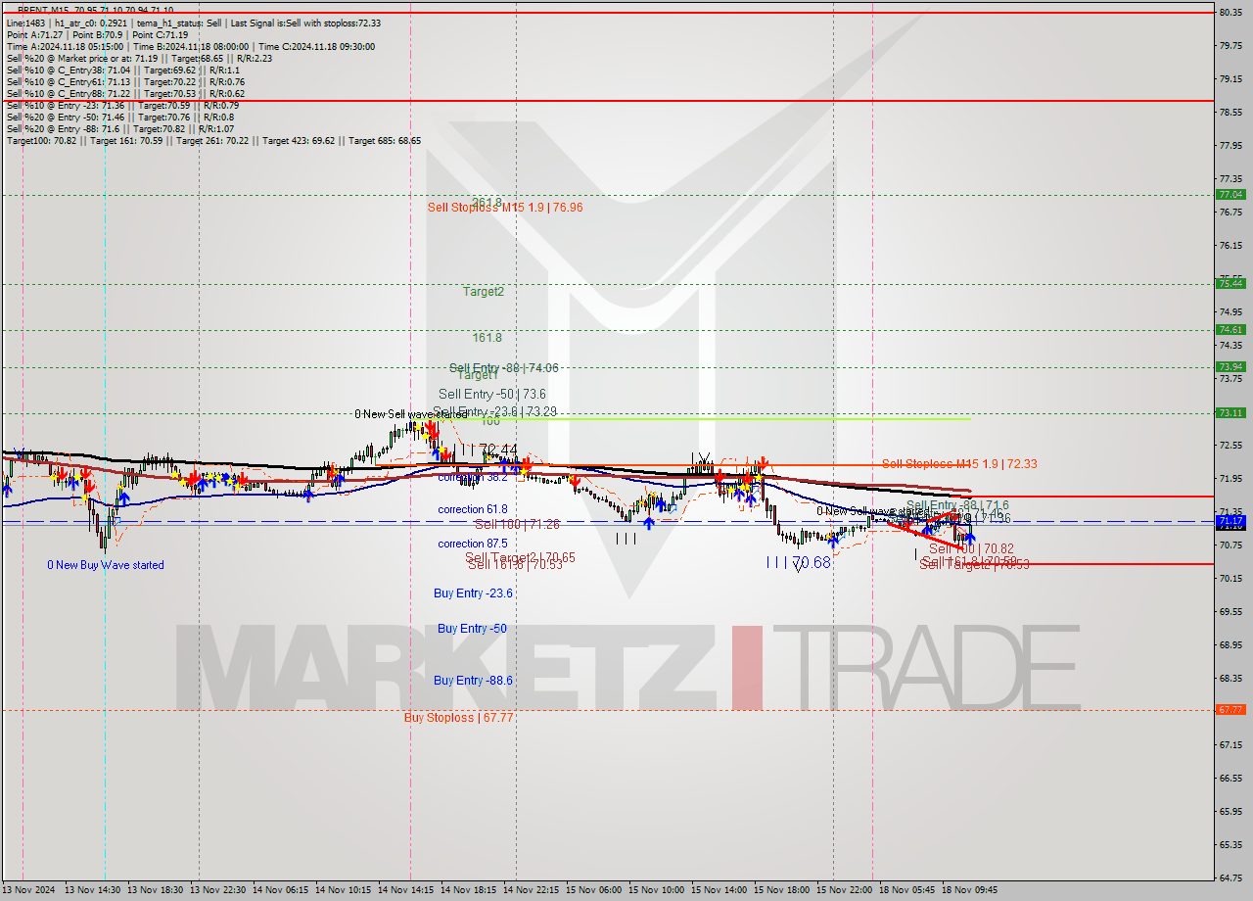The image size is (1253, 901).
Task: Click the '13 Nov 22:30' time axis label
Action: point(218,890)
